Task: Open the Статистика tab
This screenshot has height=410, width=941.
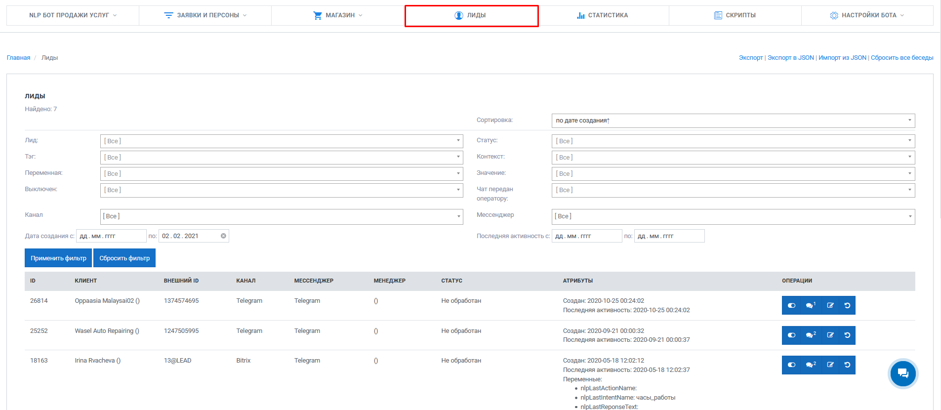Action: (x=603, y=15)
